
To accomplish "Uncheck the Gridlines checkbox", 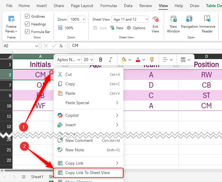I will click(27, 16).
